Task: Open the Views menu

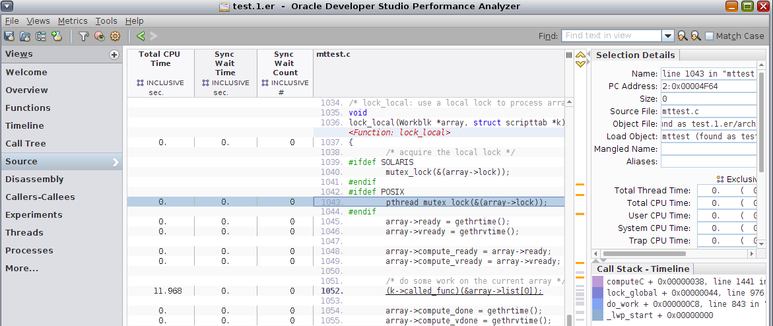Action: click(x=38, y=20)
